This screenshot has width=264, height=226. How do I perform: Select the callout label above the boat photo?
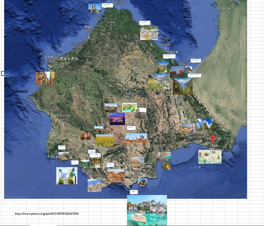tap(134, 192)
